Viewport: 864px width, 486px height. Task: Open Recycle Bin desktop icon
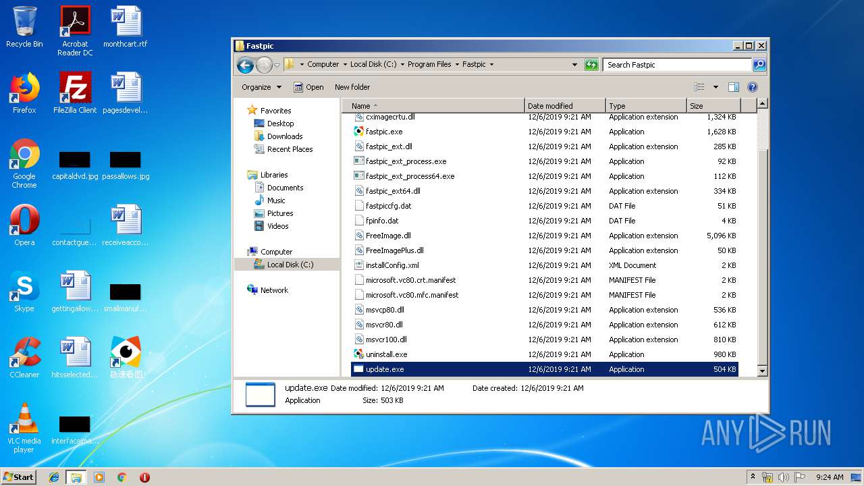click(x=24, y=27)
